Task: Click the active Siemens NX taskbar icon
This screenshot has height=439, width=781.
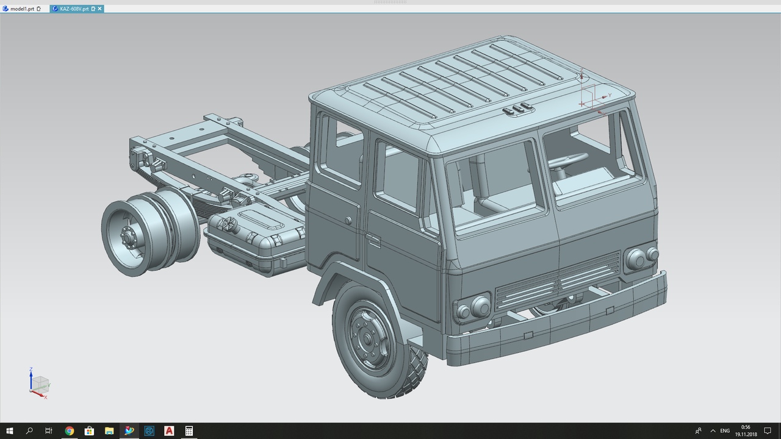Action: pos(129,430)
